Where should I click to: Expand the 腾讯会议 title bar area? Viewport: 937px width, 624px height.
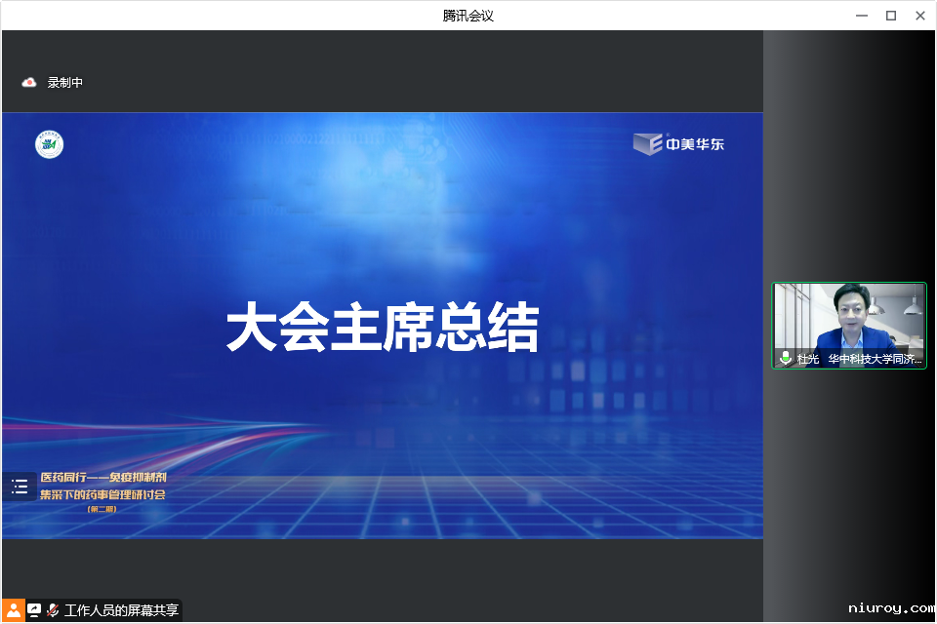click(468, 15)
